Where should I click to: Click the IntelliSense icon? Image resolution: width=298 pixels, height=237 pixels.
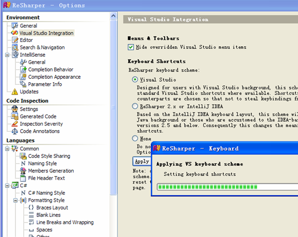click(x=15, y=54)
